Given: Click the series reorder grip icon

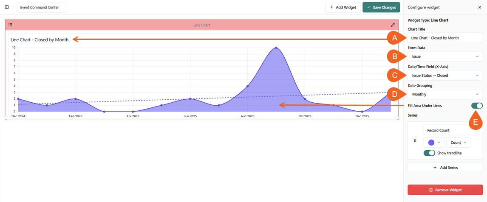Looking at the screenshot, I should [x=415, y=140].
